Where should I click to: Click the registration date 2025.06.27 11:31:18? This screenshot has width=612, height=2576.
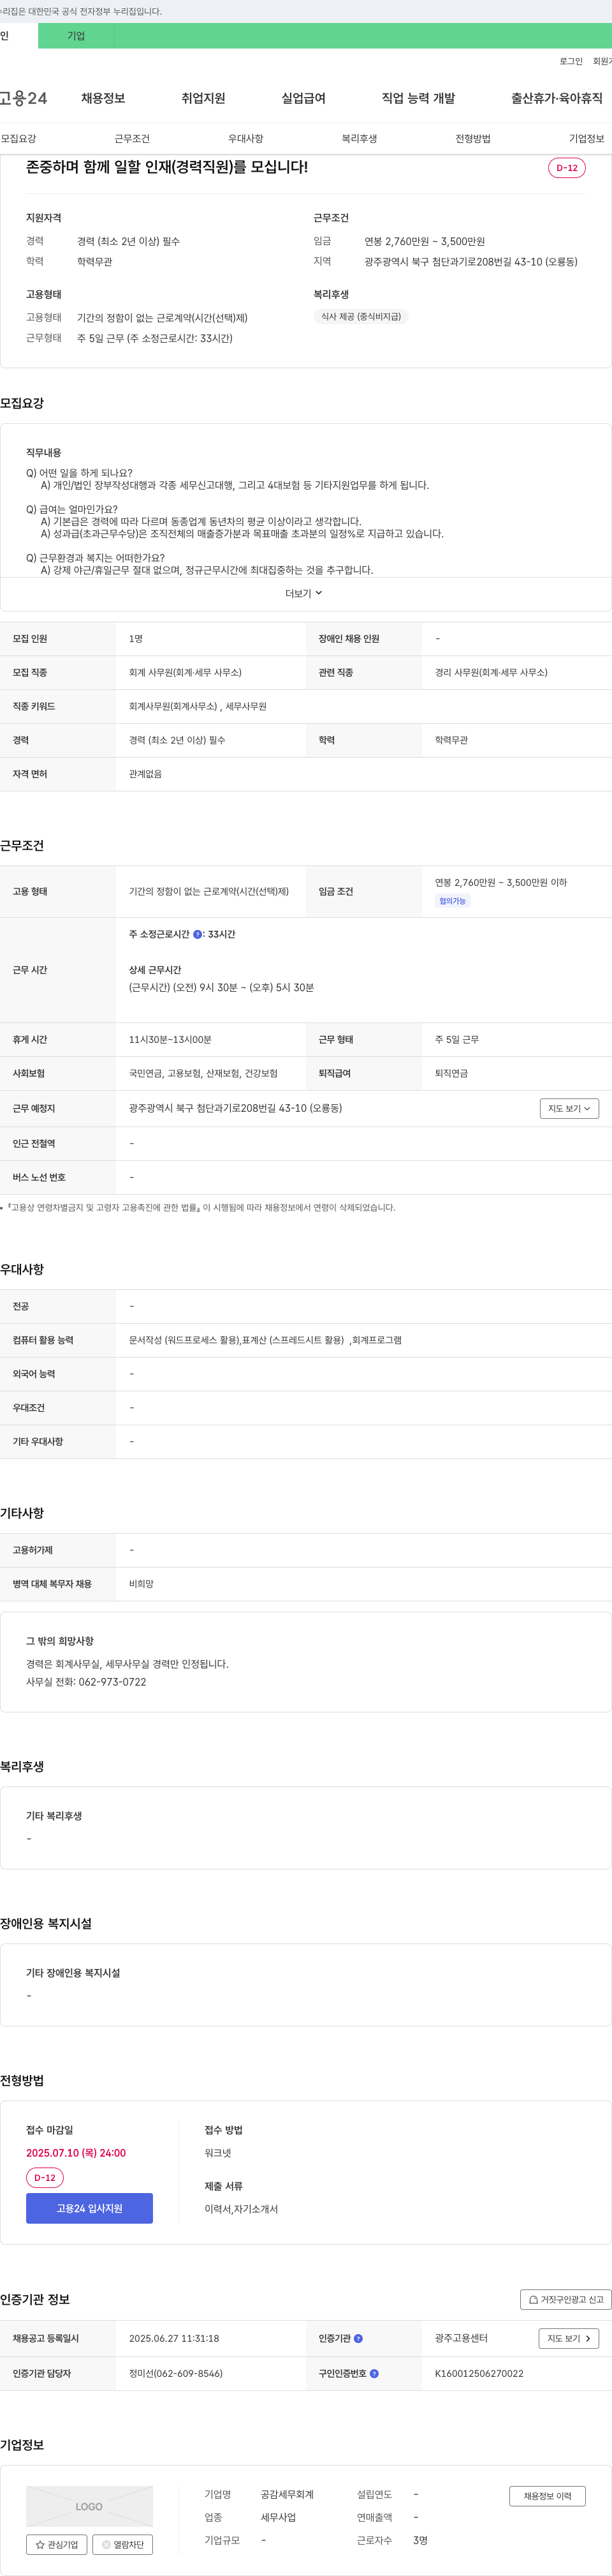coord(173,2338)
